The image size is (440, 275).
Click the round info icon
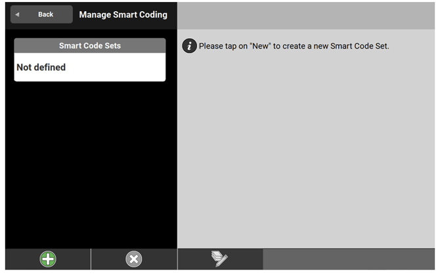tap(189, 46)
